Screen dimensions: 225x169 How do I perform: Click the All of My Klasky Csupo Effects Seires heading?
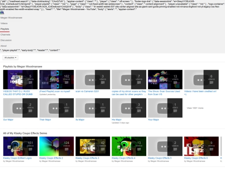pyautogui.click(x=25, y=133)
